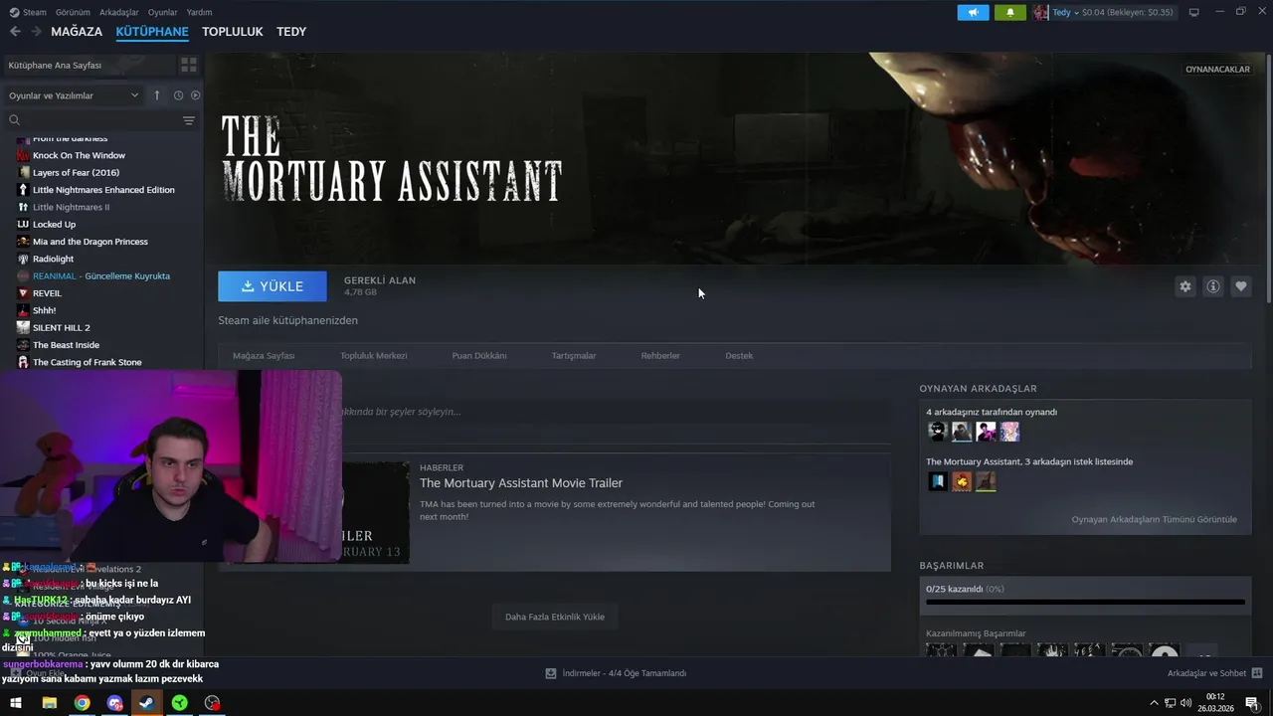
Task: Open The Mortuary Assistant Movie Trailer news
Action: [x=521, y=483]
